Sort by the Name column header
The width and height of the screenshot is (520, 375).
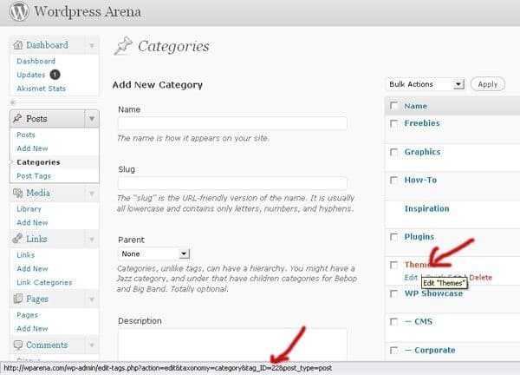415,106
